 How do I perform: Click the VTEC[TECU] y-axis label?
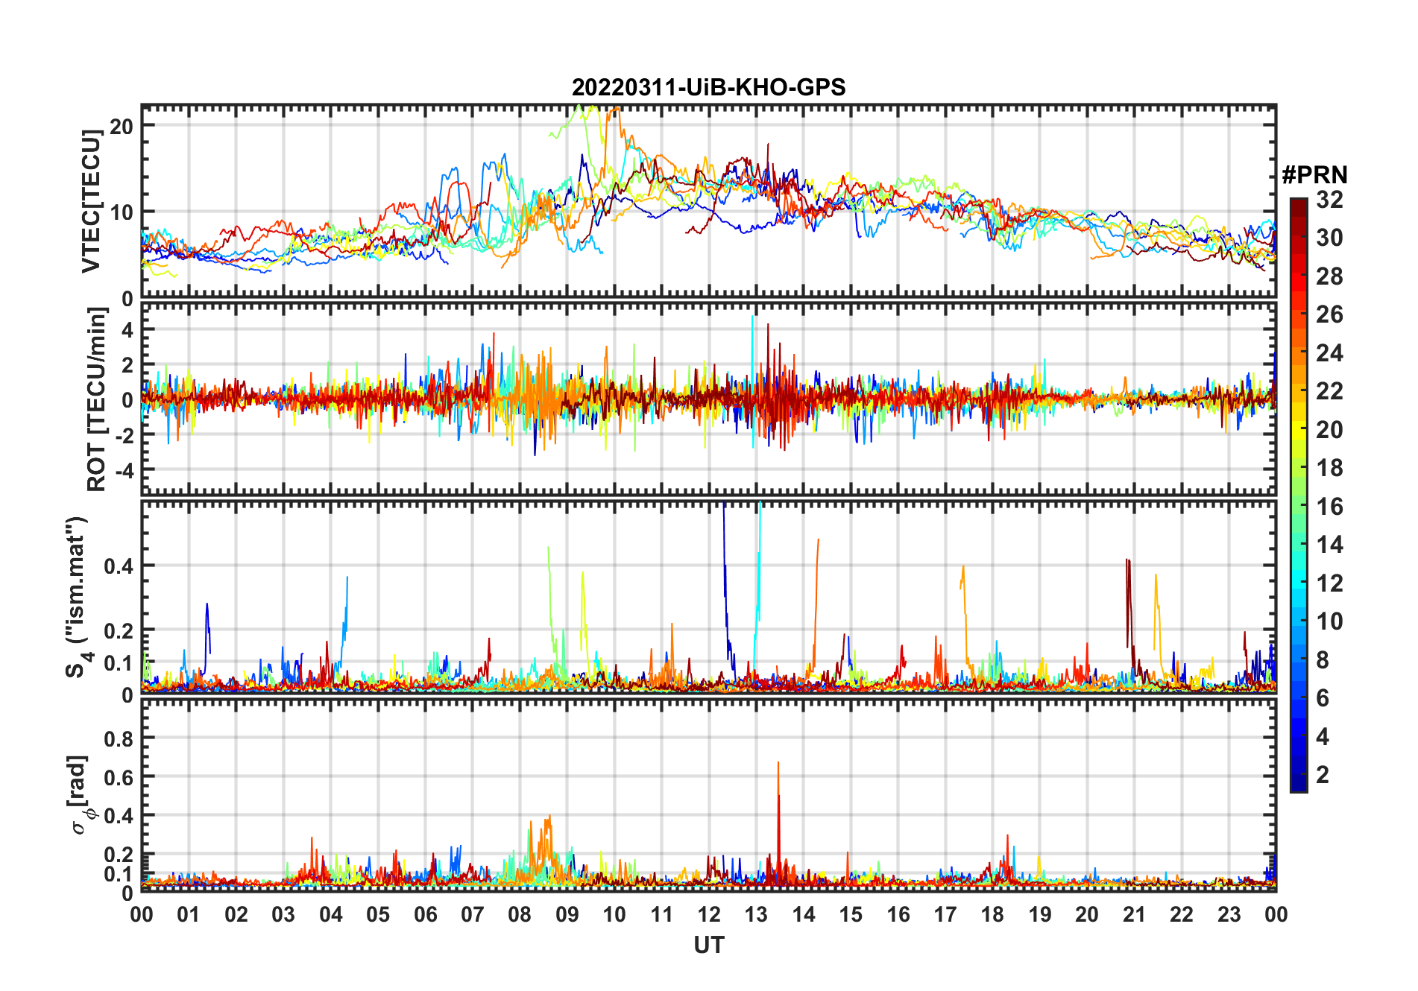(91, 201)
